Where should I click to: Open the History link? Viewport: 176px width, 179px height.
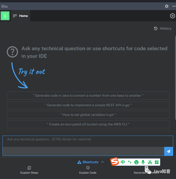point(166,28)
